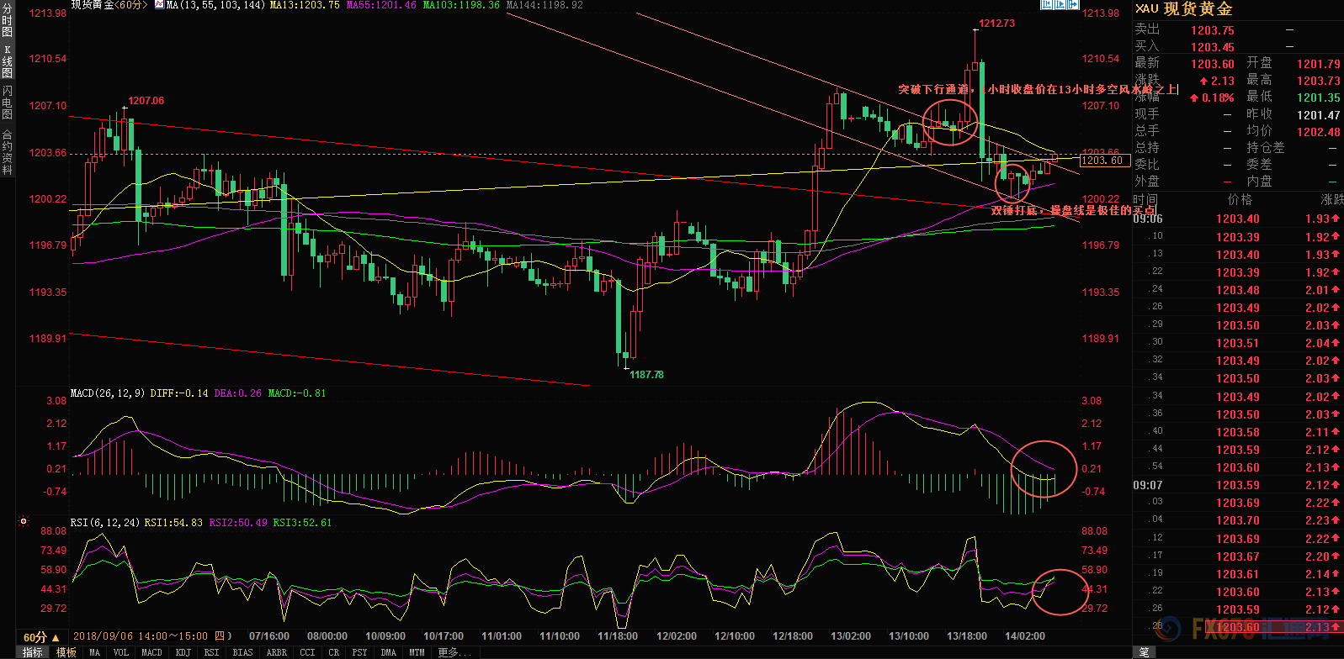Click the MA indicator chart icon in header
The height and width of the screenshot is (659, 1344).
pos(159,5)
